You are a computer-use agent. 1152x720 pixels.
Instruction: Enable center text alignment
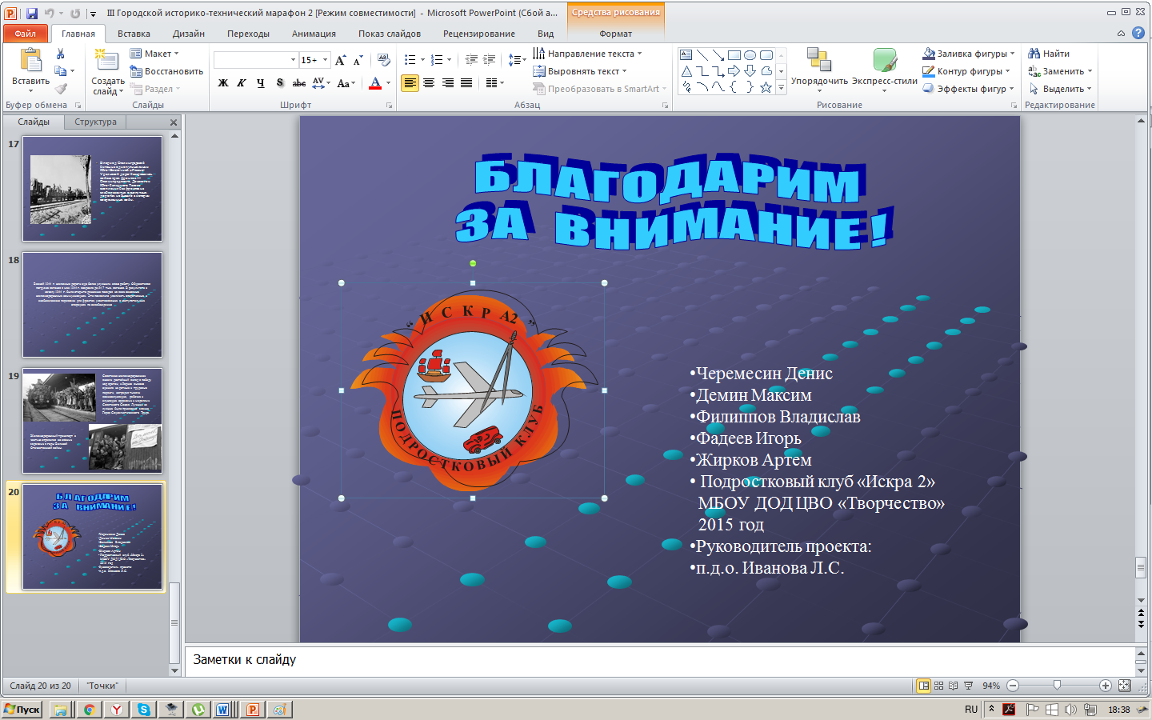429,83
